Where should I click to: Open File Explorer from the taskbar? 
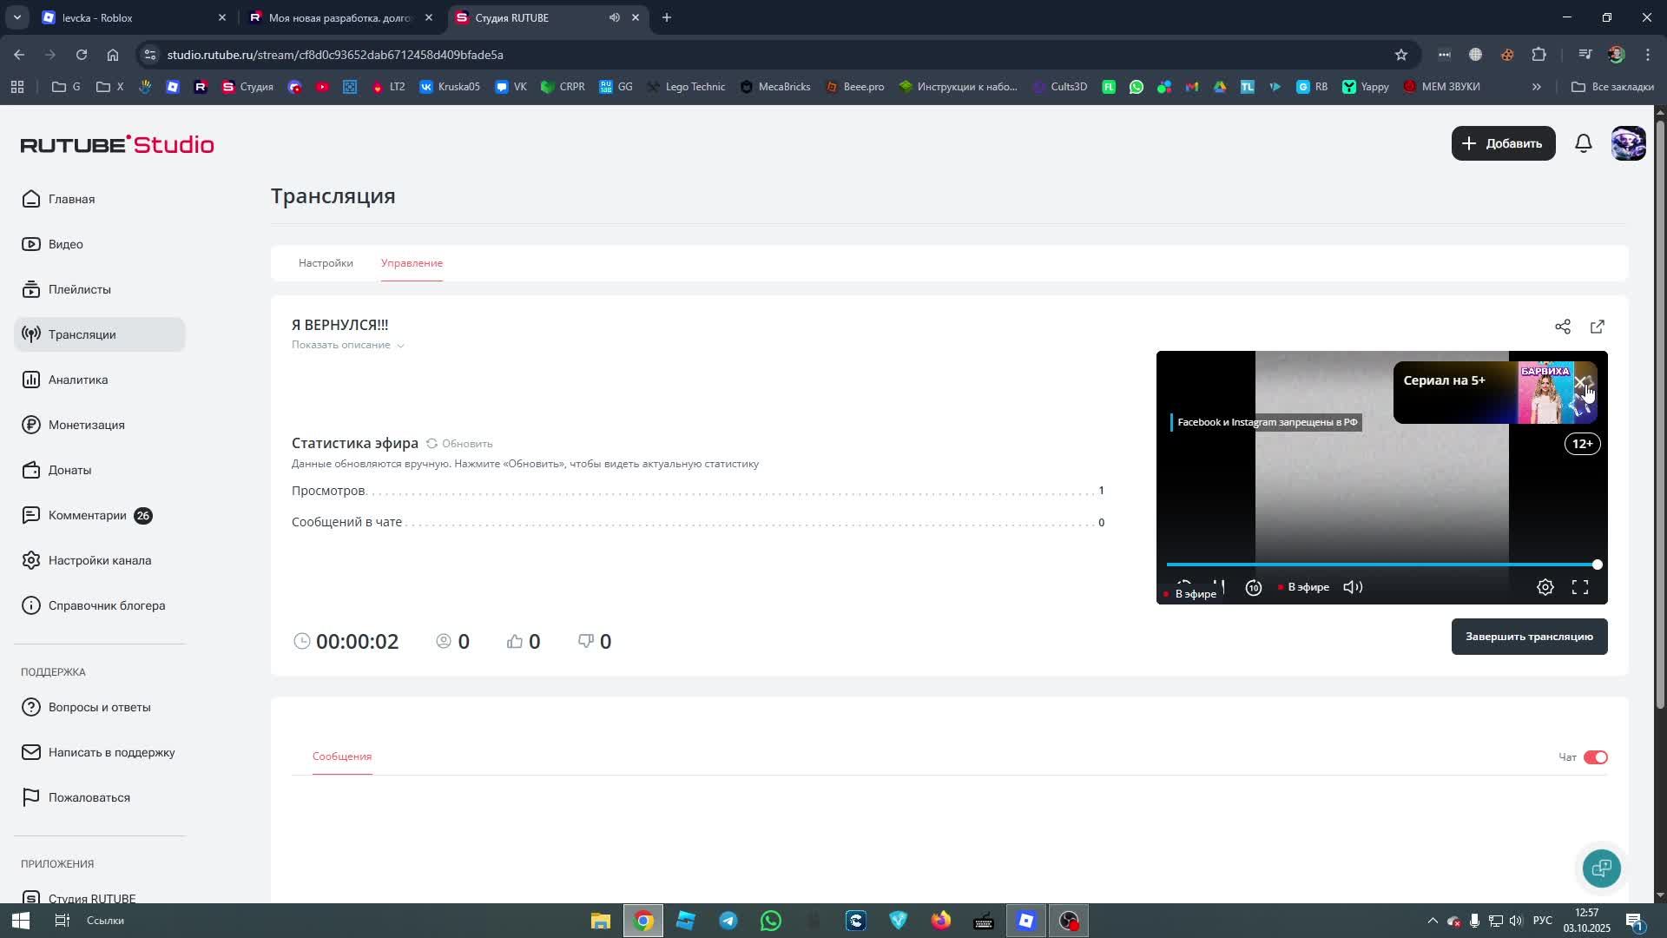point(600,921)
